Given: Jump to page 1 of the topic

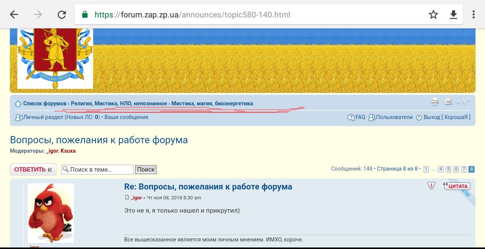Looking at the screenshot, I should (426, 169).
